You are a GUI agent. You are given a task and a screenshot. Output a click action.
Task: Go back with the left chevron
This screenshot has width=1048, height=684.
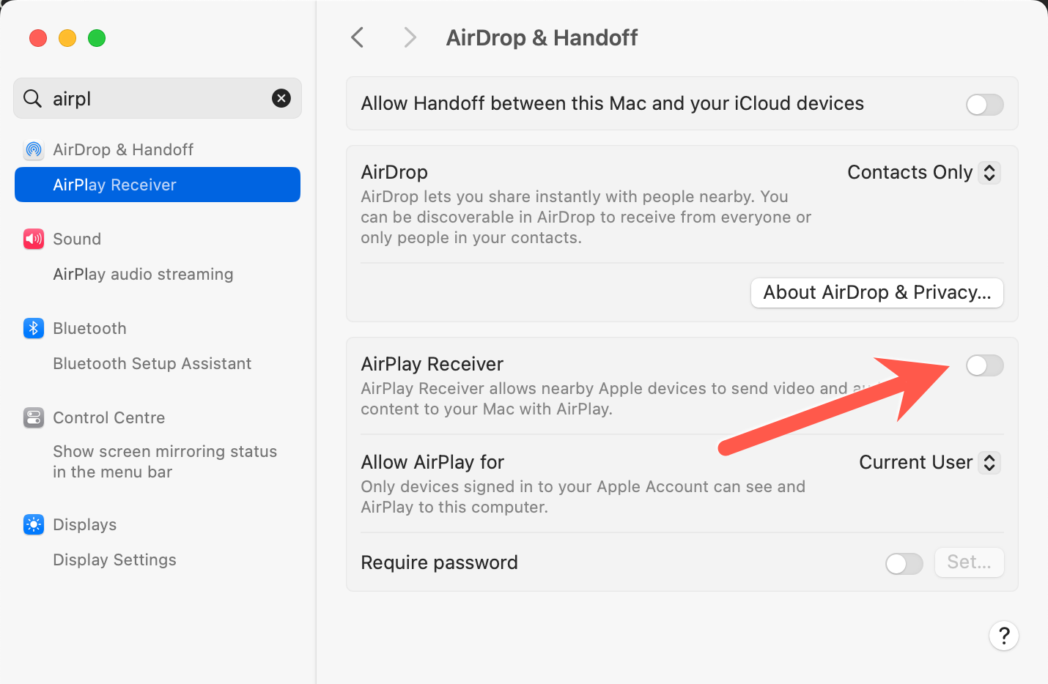(x=358, y=37)
